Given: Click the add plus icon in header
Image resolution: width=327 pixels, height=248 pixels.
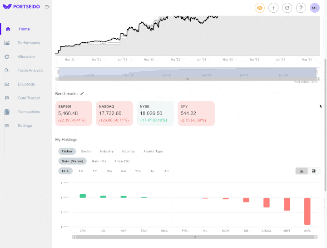Looking at the screenshot, I should (273, 8).
